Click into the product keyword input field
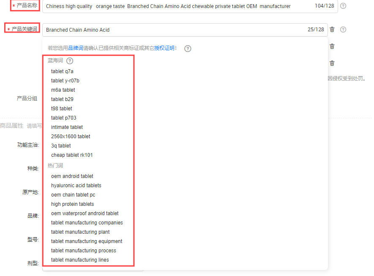 [x=173, y=30]
